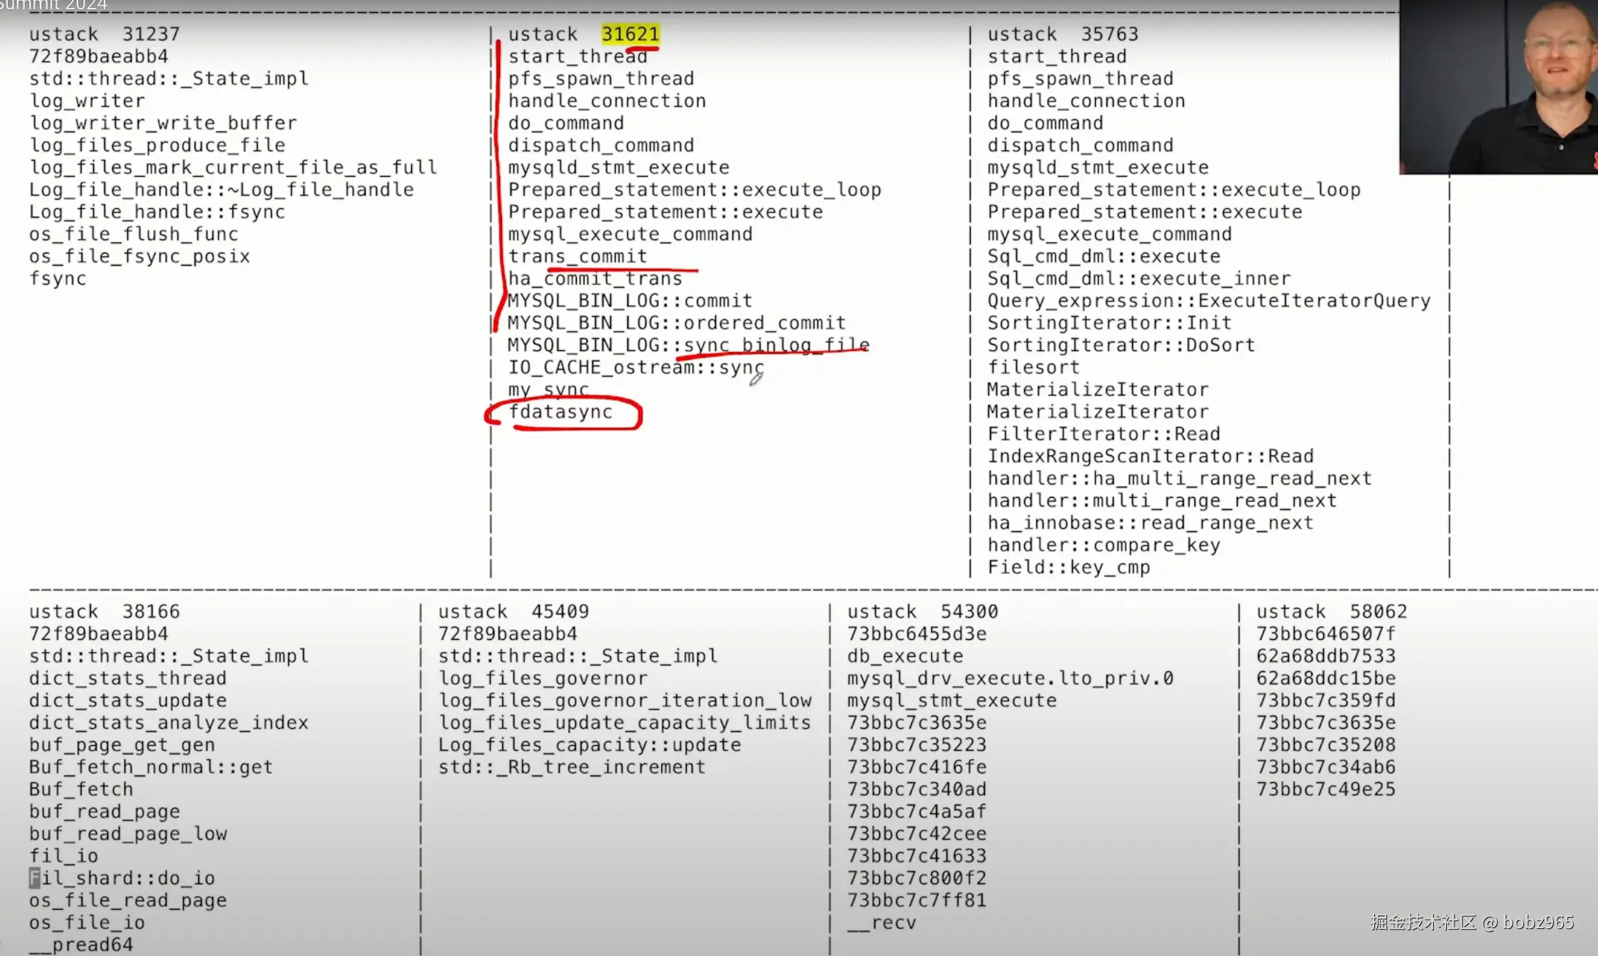Viewport: 1598px width, 956px height.
Task: Click the 'ustack 54300' header
Action: coord(923,612)
